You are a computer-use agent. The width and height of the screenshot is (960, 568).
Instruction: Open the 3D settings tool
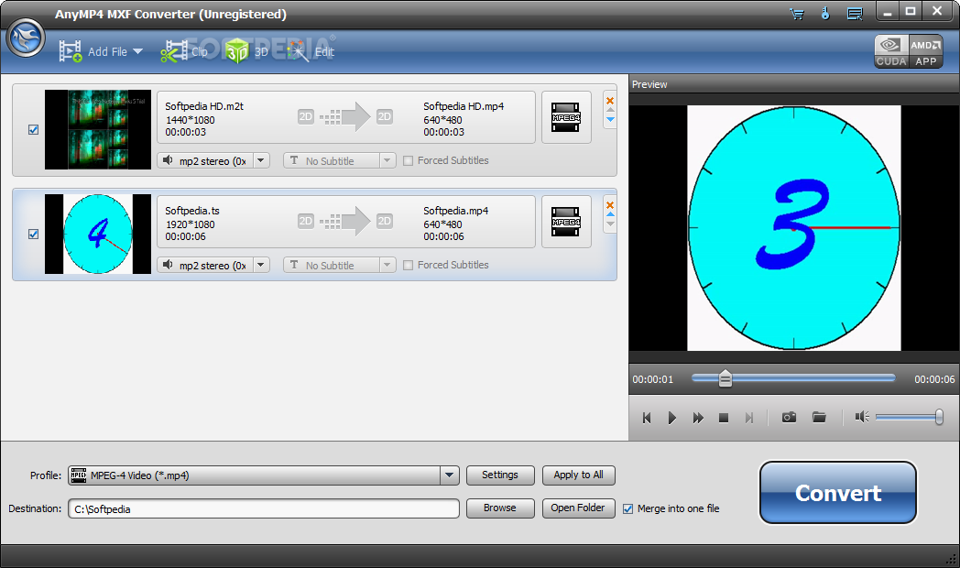[x=246, y=51]
